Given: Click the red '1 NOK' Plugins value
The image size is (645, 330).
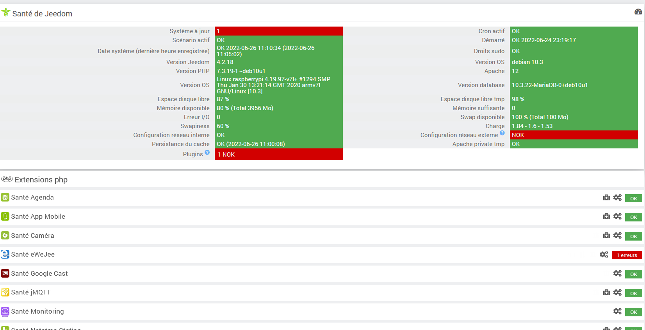Looking at the screenshot, I should 279,154.
